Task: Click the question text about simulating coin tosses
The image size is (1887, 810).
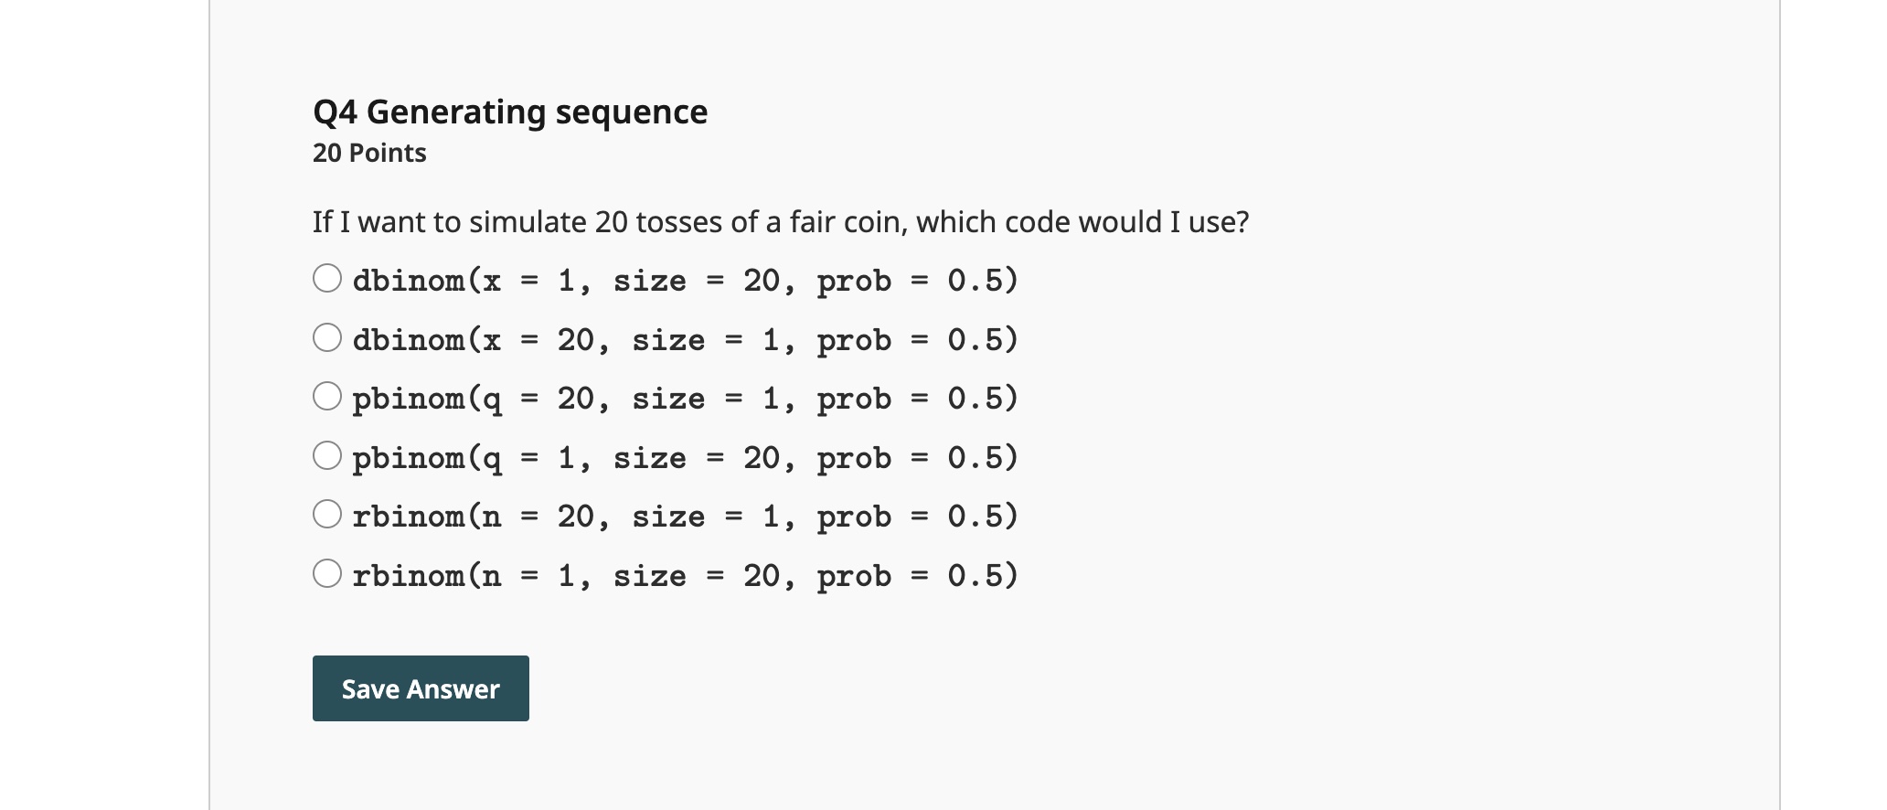Action: (x=780, y=221)
